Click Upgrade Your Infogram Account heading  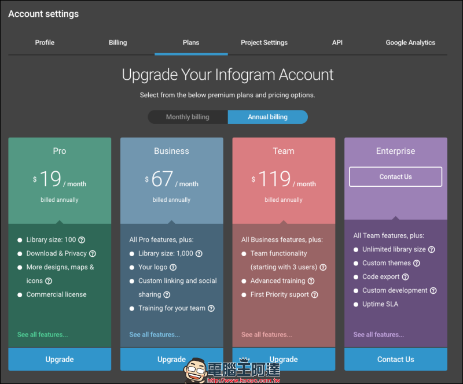point(227,75)
